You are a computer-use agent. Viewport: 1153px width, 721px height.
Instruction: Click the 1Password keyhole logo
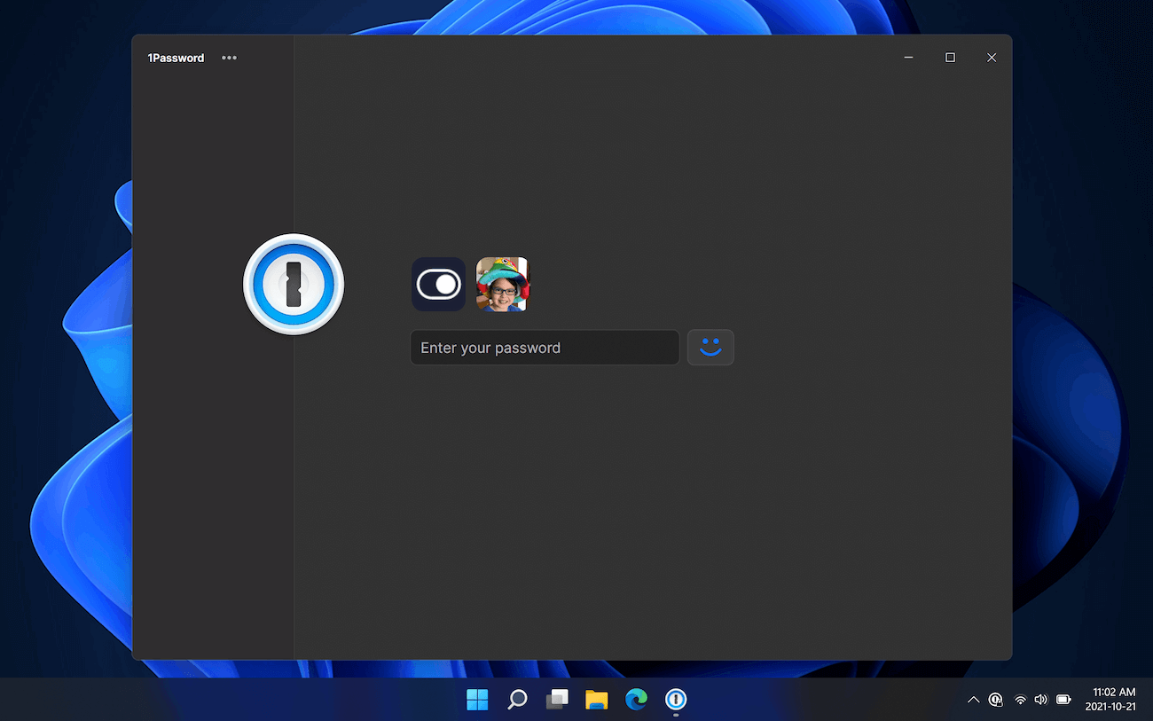[x=294, y=285]
